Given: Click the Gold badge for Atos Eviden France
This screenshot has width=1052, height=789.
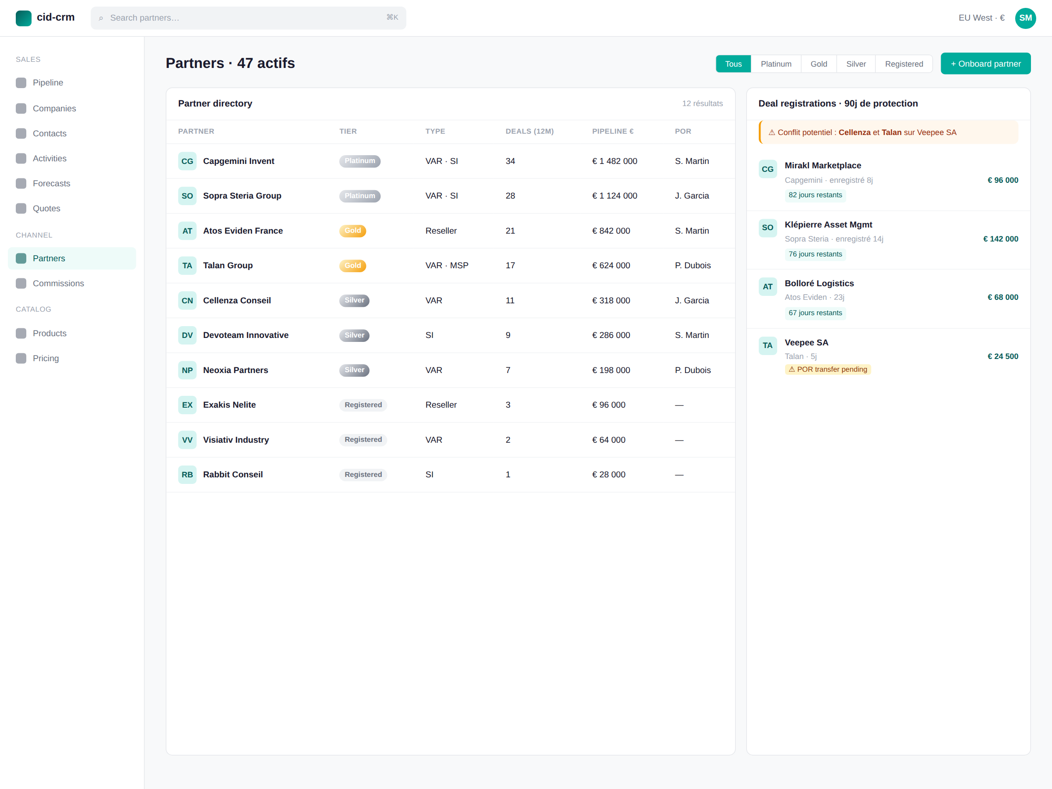Looking at the screenshot, I should coord(352,231).
